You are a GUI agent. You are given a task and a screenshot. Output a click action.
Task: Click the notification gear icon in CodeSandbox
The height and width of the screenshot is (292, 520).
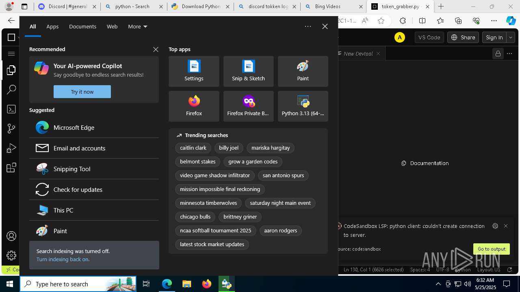(495, 226)
